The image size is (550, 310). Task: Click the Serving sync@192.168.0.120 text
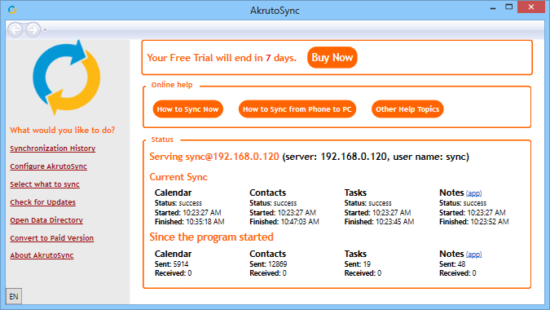214,157
